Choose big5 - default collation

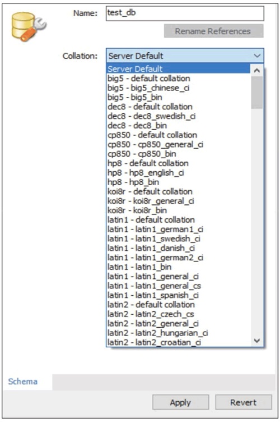click(x=178, y=79)
